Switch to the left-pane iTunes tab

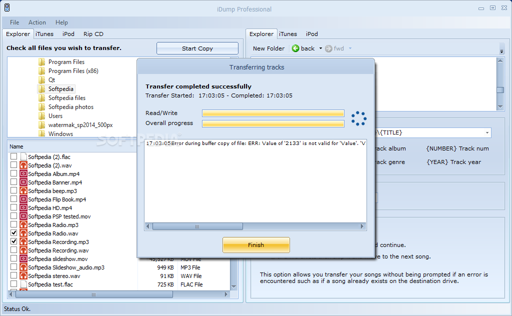(44, 34)
